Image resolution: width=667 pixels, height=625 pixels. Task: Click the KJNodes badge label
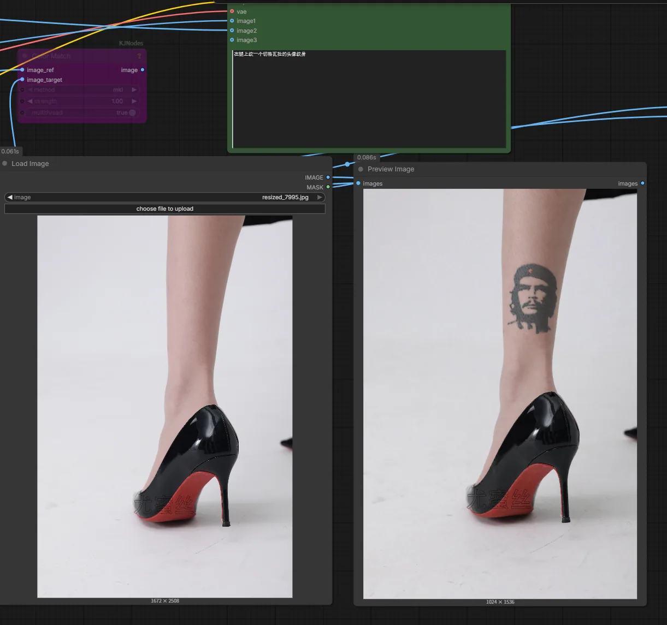point(131,43)
